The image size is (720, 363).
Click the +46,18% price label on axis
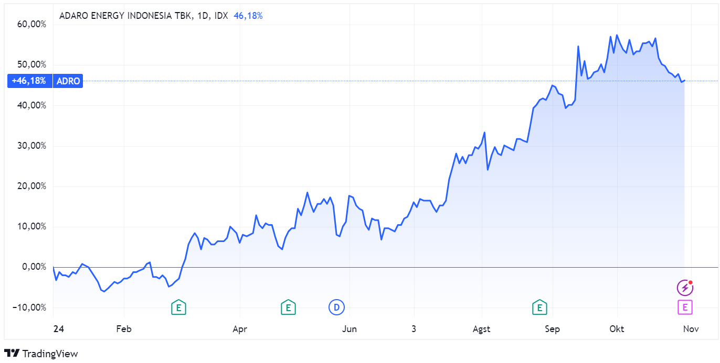coord(29,81)
